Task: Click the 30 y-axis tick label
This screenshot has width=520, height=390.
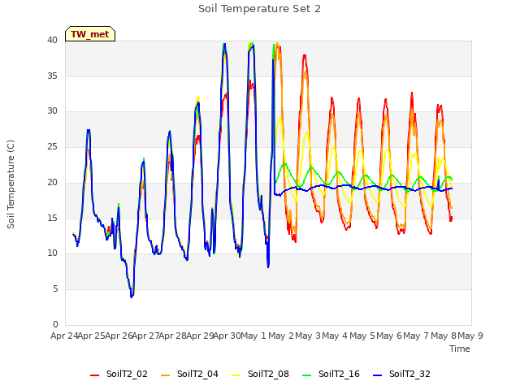Action: coord(52,111)
